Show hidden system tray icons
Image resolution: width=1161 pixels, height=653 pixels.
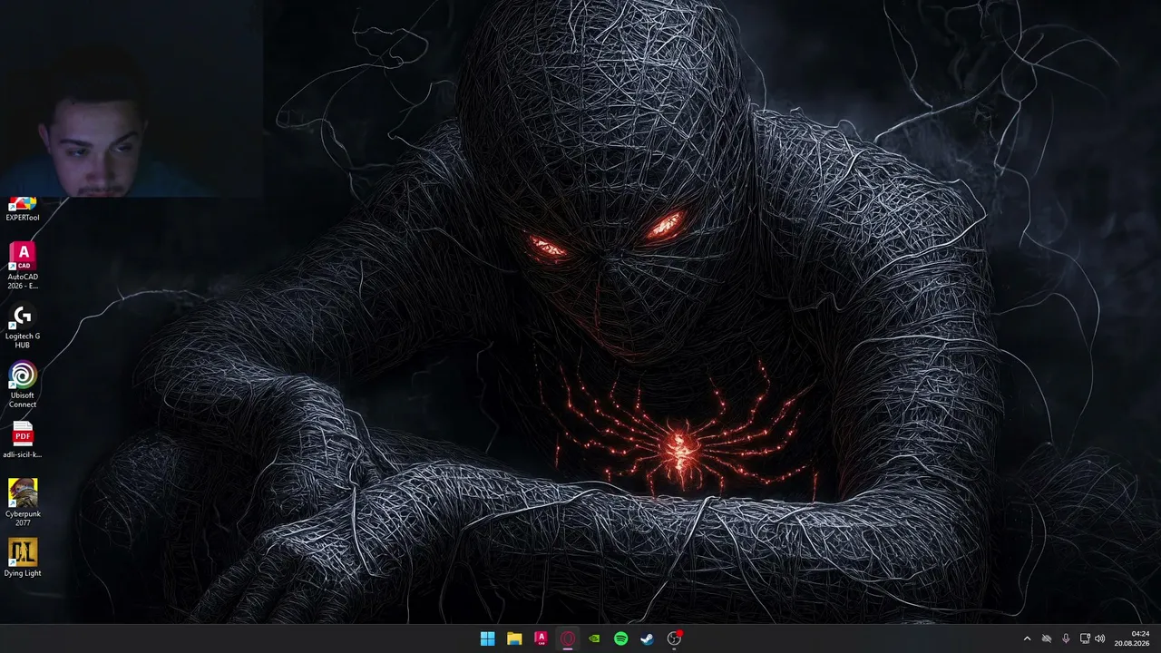(1027, 638)
